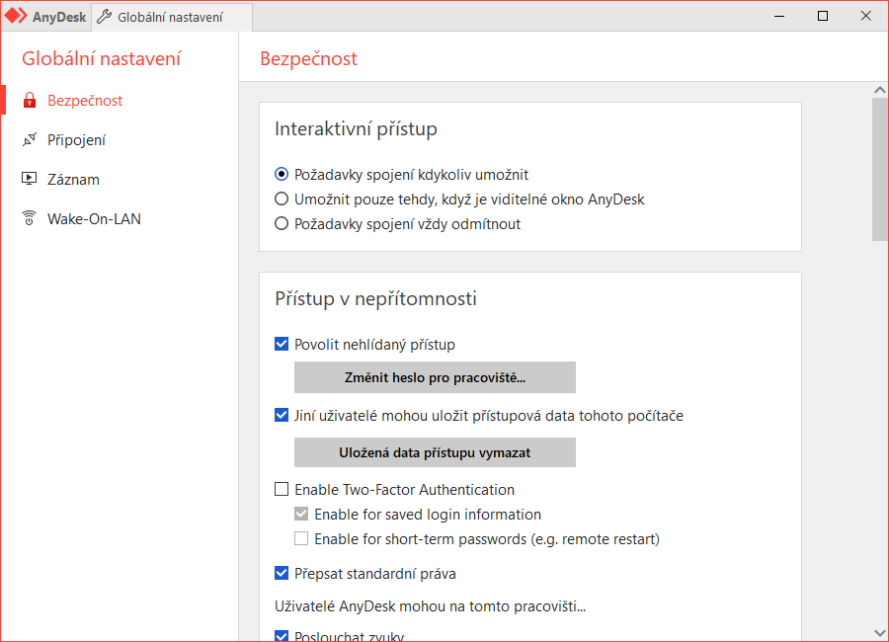Screen dimensions: 889x642
Task: Click the scrollbar down arrow
Action: (879, 632)
